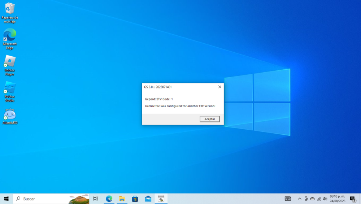Open Task View from the taskbar

[x=96, y=199]
